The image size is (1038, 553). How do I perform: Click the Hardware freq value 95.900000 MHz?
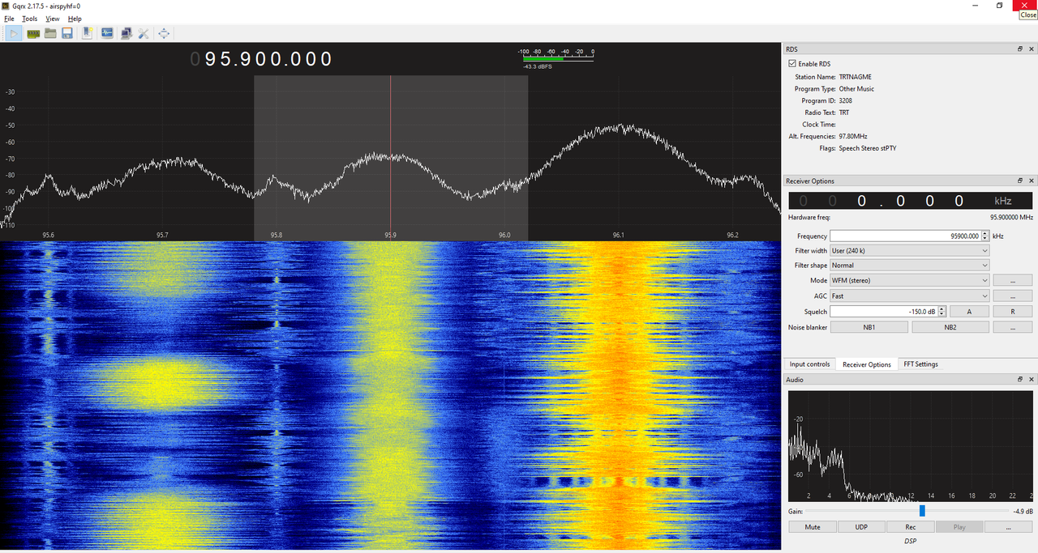pos(1011,218)
